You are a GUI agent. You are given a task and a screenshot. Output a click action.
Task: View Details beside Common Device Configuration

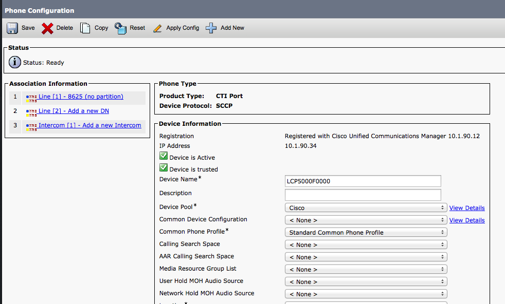[x=466, y=220]
